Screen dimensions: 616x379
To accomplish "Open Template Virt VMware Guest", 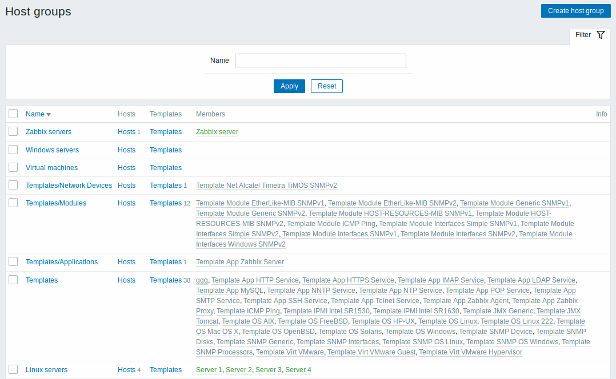I will (x=371, y=352).
